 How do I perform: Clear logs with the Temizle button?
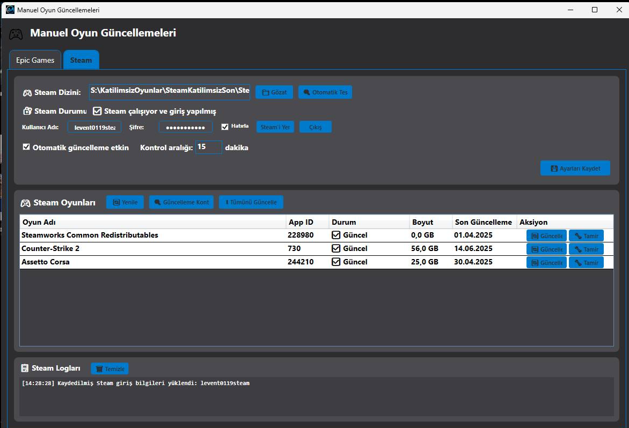pos(109,369)
